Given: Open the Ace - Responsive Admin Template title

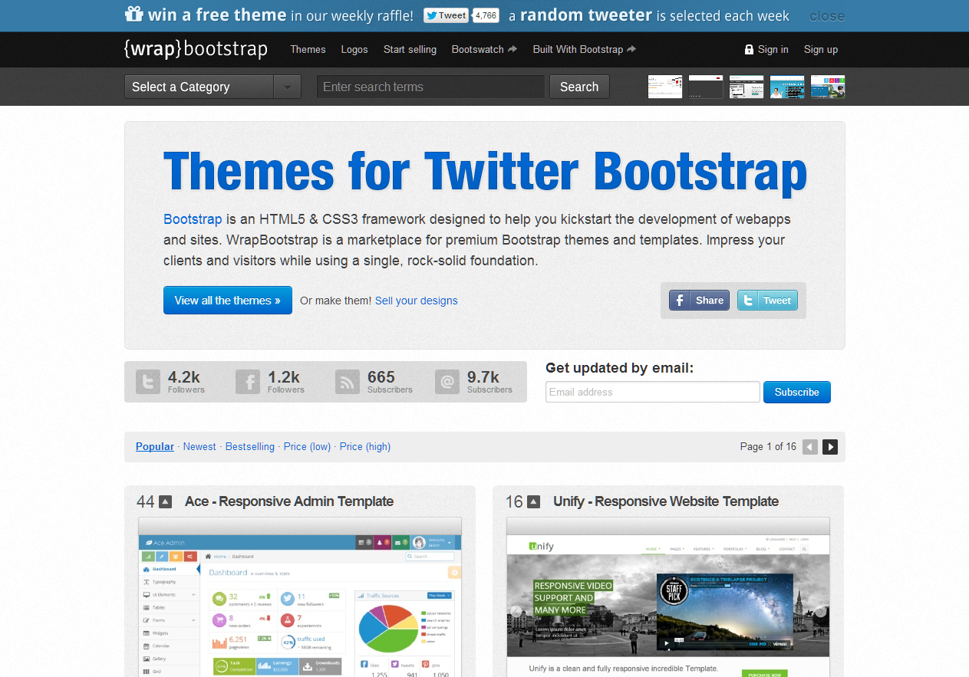Looking at the screenshot, I should pyautogui.click(x=289, y=501).
